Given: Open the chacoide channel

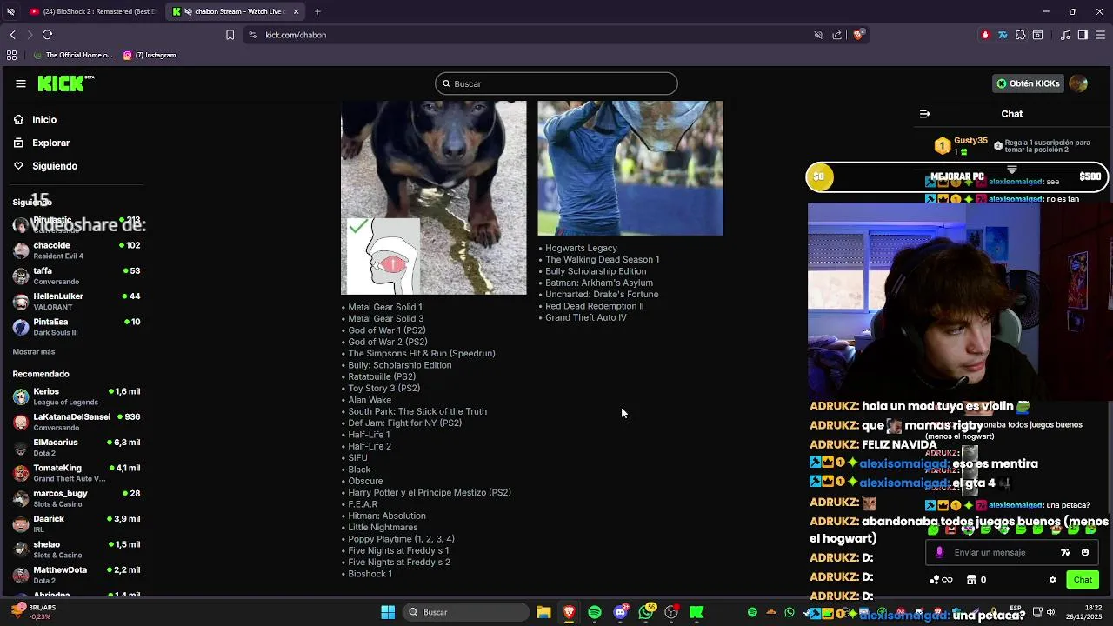Looking at the screenshot, I should click(77, 250).
